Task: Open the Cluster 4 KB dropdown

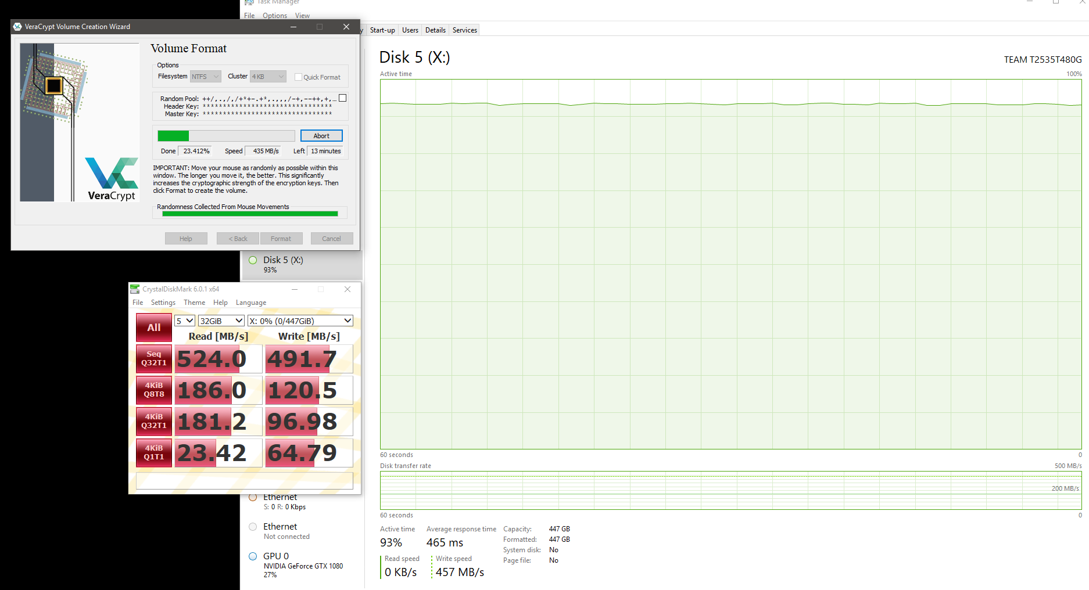Action: pos(268,77)
